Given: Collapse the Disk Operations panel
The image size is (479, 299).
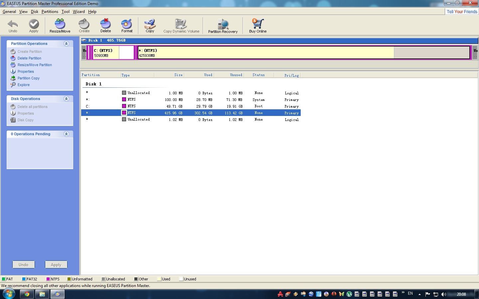Looking at the screenshot, I should pyautogui.click(x=66, y=99).
